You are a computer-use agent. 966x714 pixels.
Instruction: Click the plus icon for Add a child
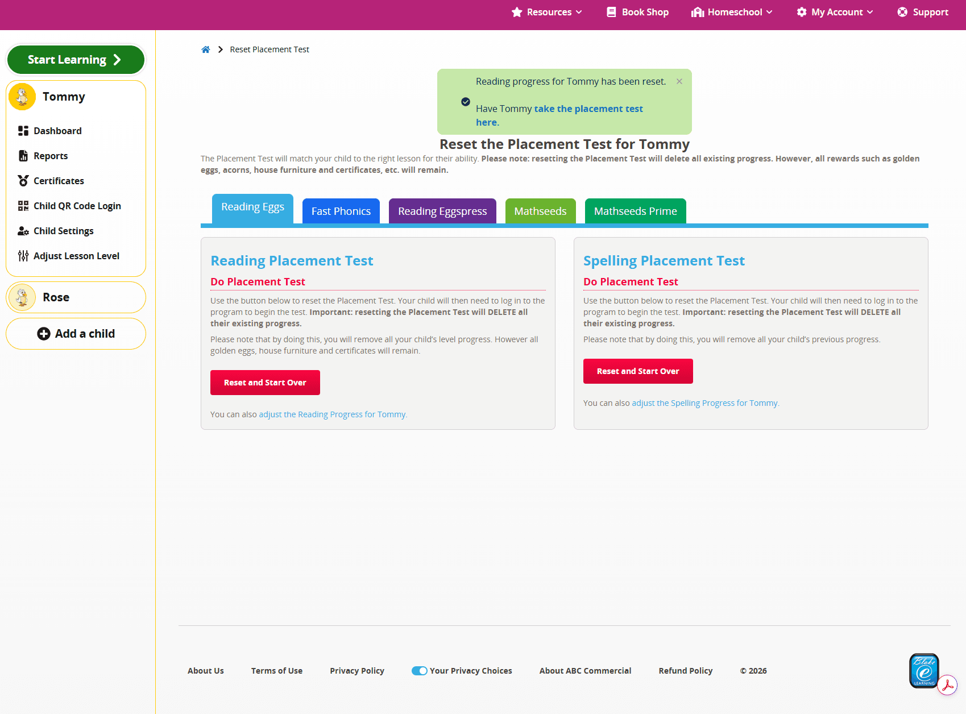click(44, 334)
